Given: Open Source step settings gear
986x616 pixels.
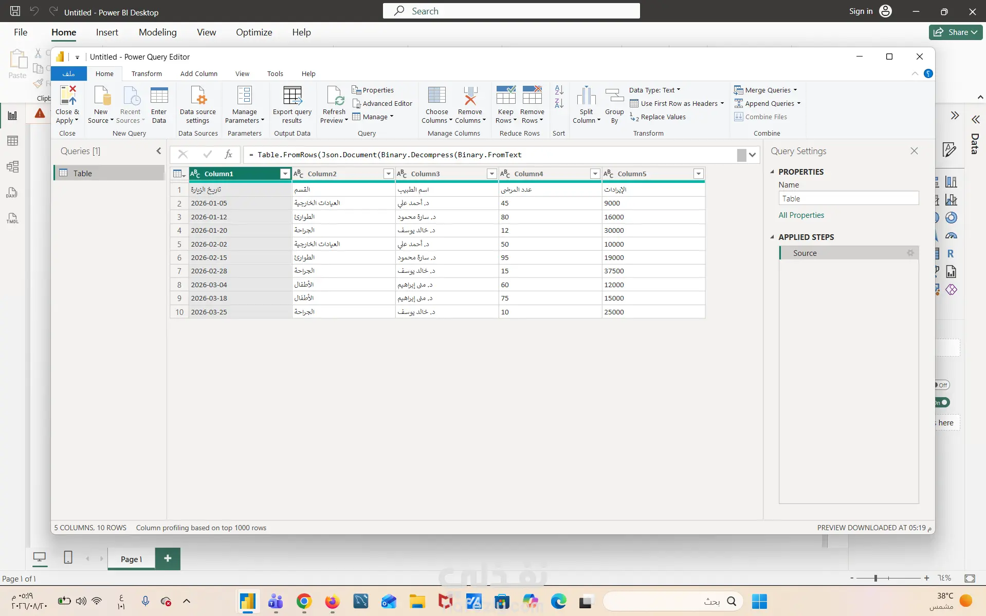Looking at the screenshot, I should [x=910, y=253].
